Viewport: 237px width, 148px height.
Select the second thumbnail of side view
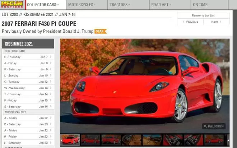pyautogui.click(x=90, y=140)
